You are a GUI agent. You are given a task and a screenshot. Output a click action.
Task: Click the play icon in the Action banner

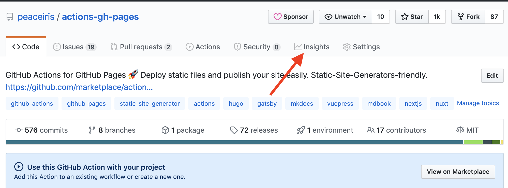(x=19, y=167)
